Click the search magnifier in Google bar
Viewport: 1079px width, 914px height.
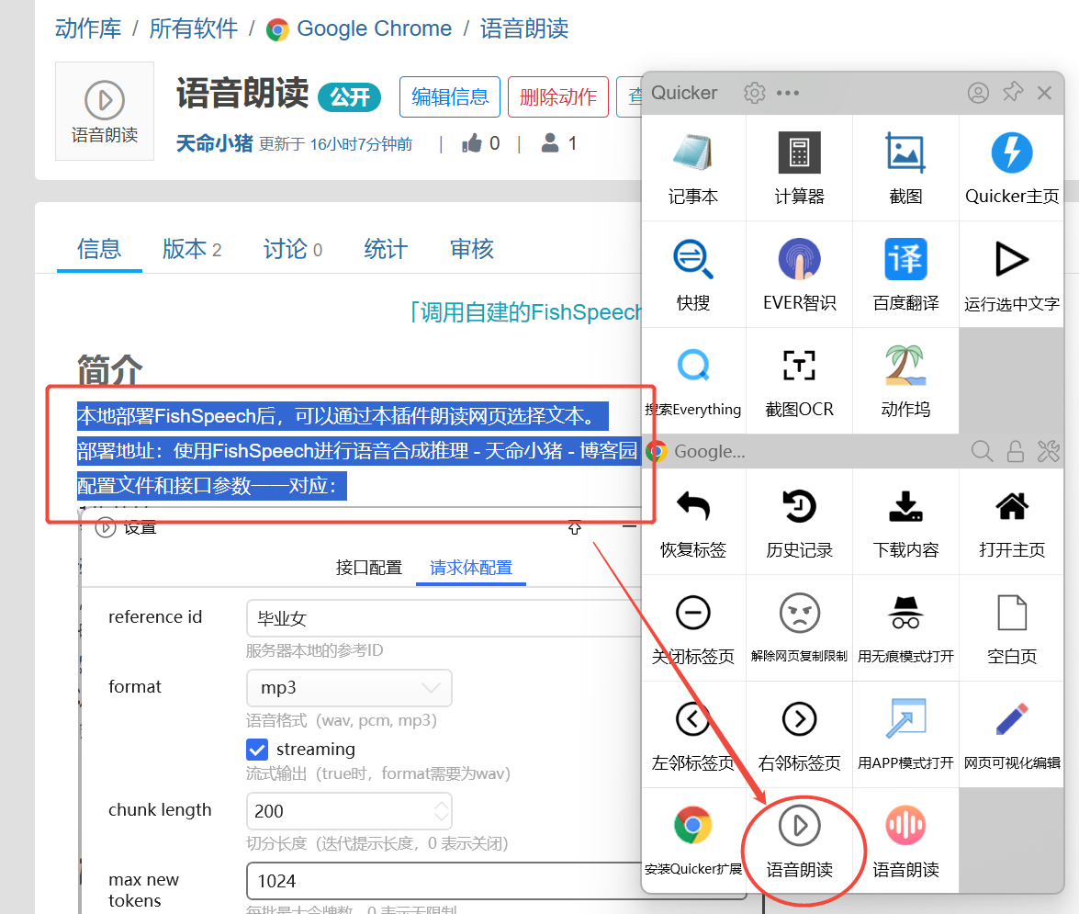point(982,452)
